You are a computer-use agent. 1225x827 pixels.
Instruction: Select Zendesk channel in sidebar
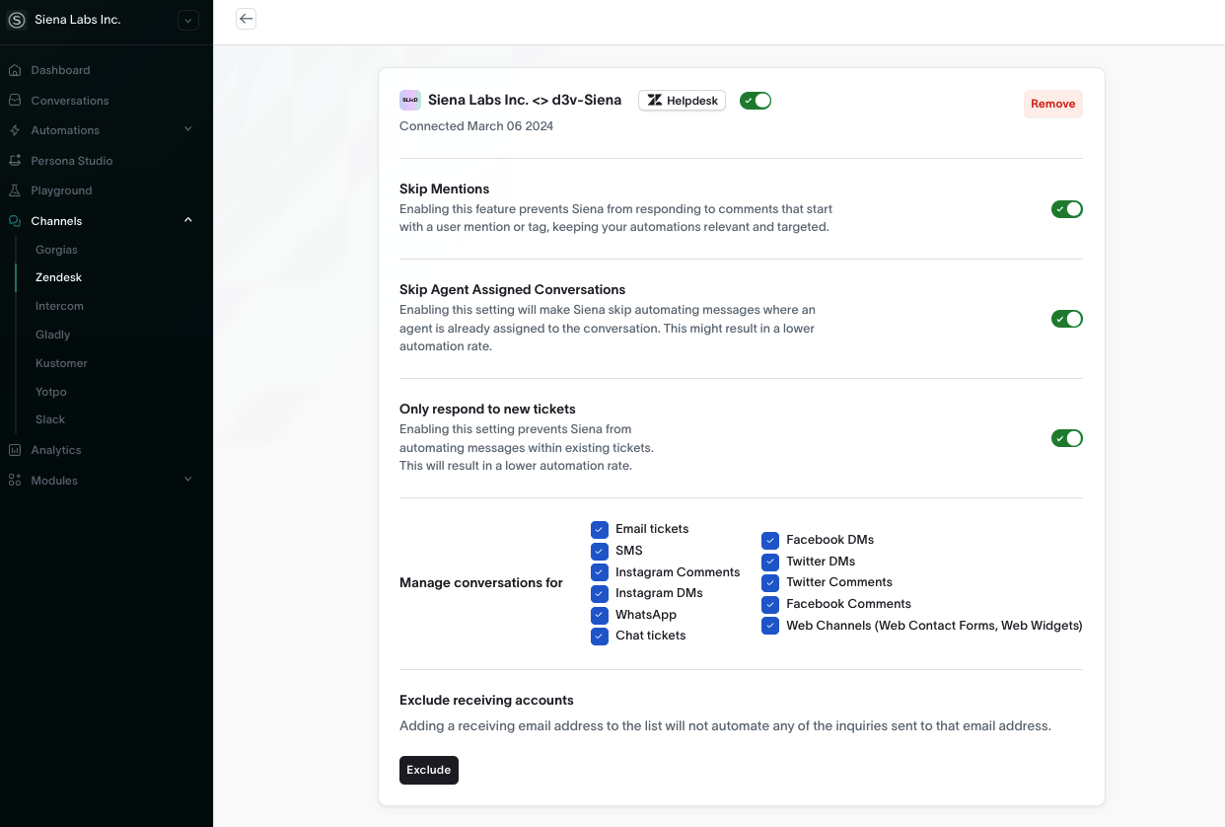click(58, 277)
